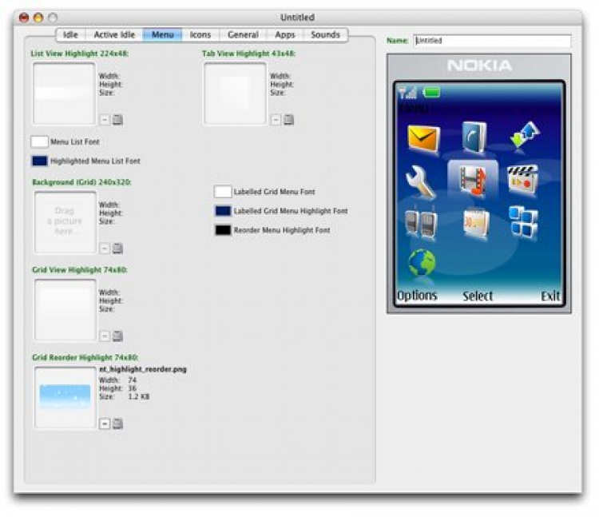Click the two phones Push-to-talk icon
Viewport: 599px width, 517px height.
pos(421,224)
